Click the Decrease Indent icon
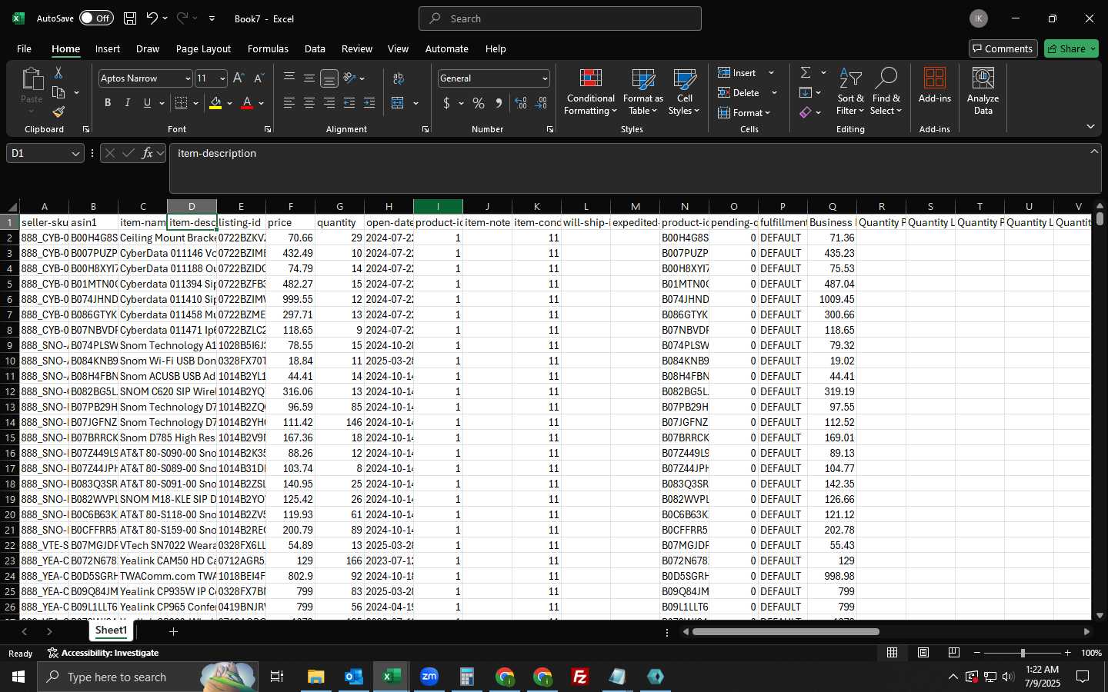The image size is (1108, 692). [349, 103]
